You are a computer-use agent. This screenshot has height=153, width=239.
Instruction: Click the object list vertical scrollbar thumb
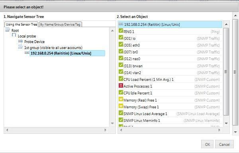226,72
